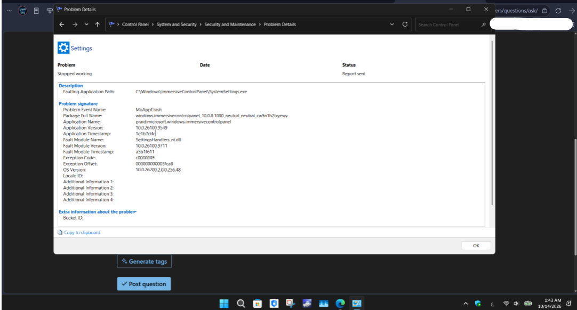Image resolution: width=577 pixels, height=310 pixels.
Task: Reload the browser page behind dialog
Action: click(x=558, y=11)
